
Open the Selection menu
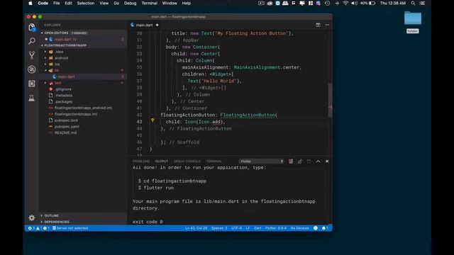(x=86, y=3)
